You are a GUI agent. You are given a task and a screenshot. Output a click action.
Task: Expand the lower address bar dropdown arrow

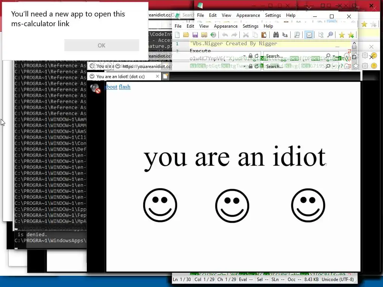click(245, 67)
